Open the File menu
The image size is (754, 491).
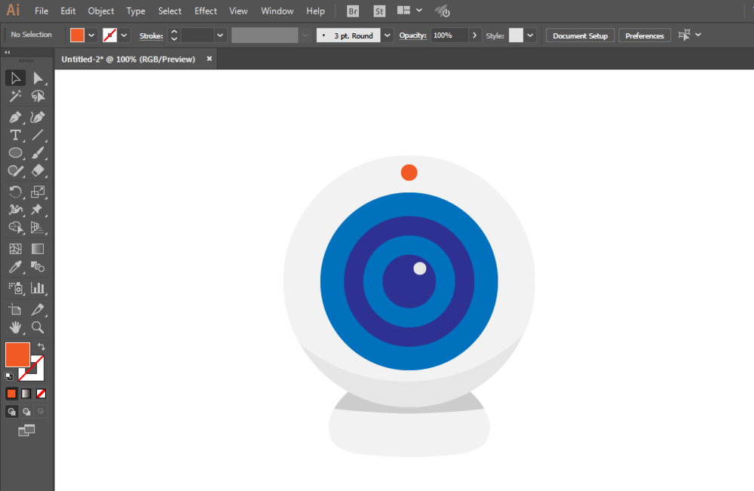[x=41, y=11]
